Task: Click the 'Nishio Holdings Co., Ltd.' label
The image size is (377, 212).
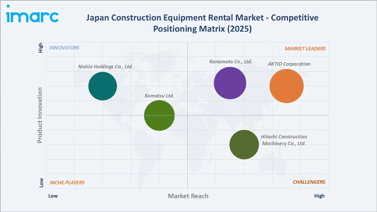Action: (x=105, y=67)
